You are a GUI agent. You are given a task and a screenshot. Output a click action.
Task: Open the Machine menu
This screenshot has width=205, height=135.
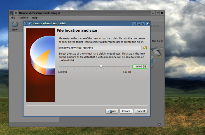(x=23, y=18)
